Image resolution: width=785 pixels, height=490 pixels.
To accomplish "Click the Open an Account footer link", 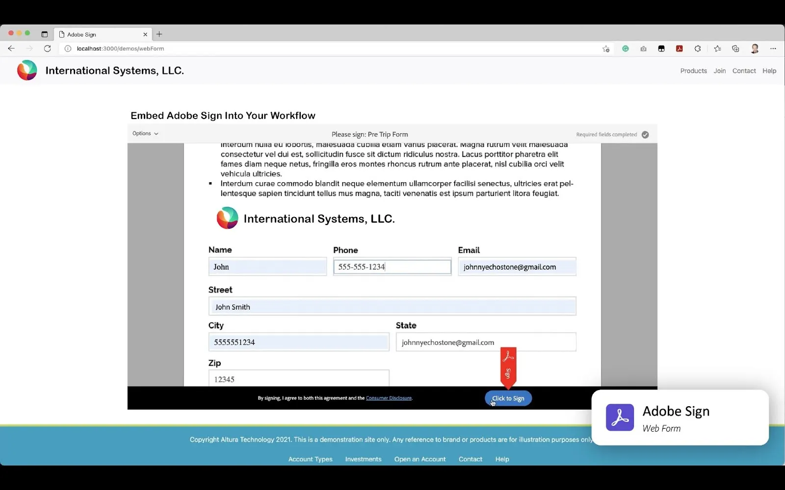I will [x=419, y=459].
